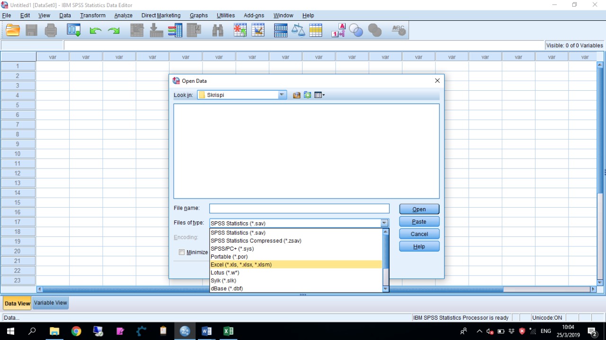Click the Up One Level folder icon
This screenshot has width=606, height=340.
point(296,95)
